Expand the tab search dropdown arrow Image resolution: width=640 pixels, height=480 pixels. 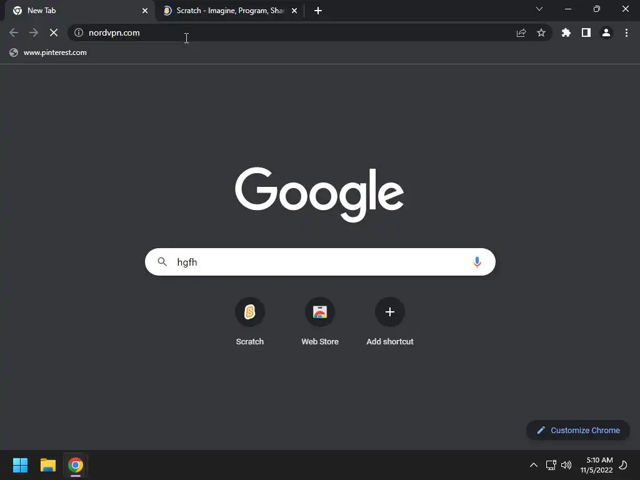pyautogui.click(x=539, y=9)
